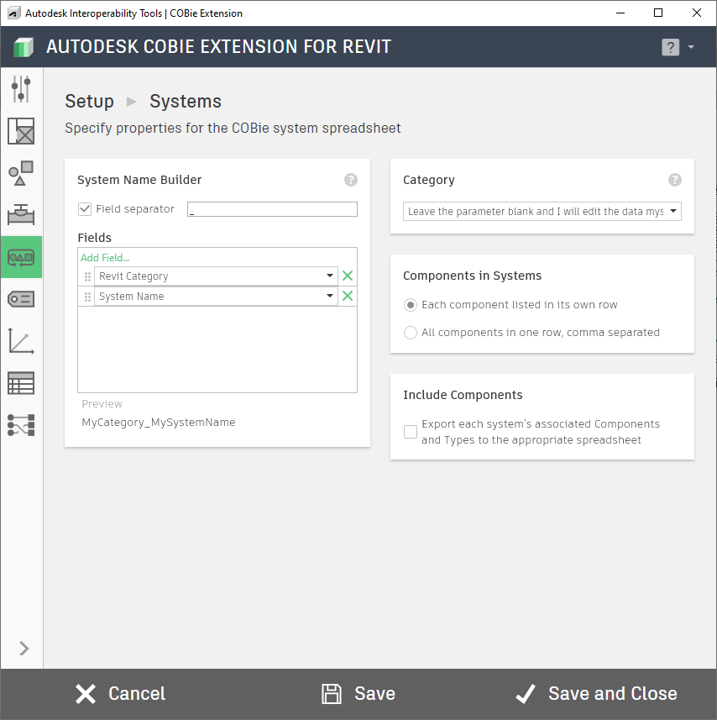The image size is (717, 720).
Task: Close the COBie Extension window
Action: coord(696,13)
